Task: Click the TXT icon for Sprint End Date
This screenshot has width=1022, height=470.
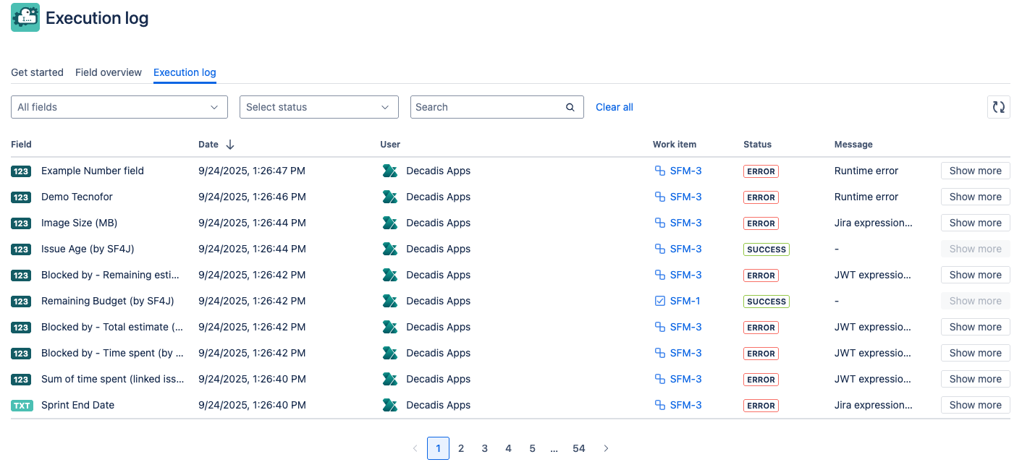Action: click(x=22, y=406)
